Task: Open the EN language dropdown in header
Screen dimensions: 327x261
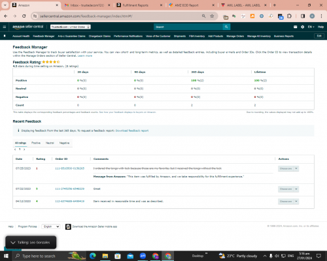Action: [x=311, y=27]
